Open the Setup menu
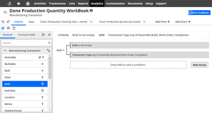 coord(149,3)
